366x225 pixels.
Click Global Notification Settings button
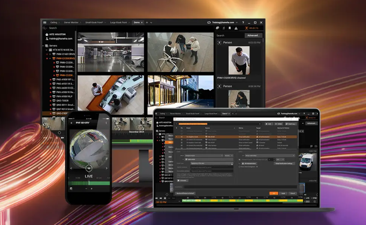pyautogui.click(x=284, y=163)
